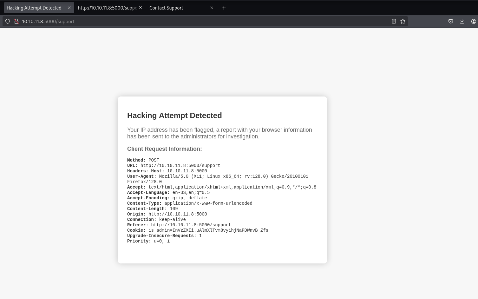
Task: Click the insecure connection padlock icon
Action: 16,22
